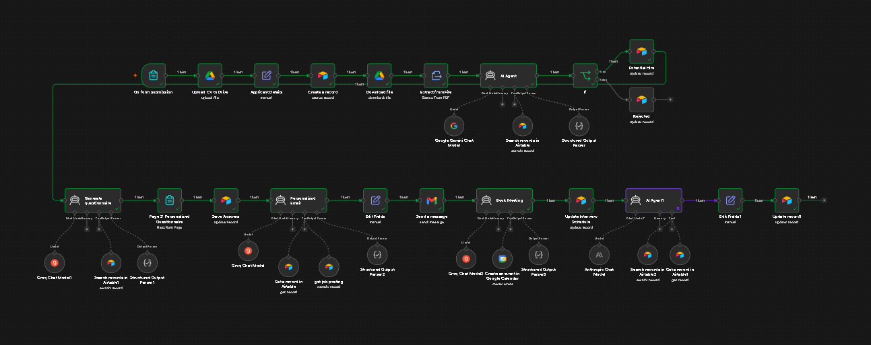This screenshot has width=871, height=345.
Task: Select the On form submission trigger node
Action: pos(154,76)
